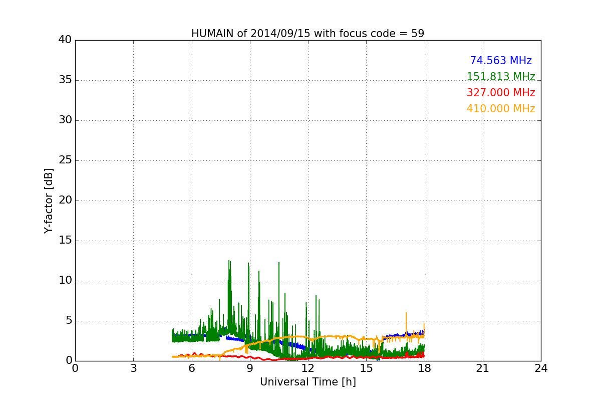Click the Universal Time [h] axis label
The width and height of the screenshot is (601, 401).
pos(308,382)
